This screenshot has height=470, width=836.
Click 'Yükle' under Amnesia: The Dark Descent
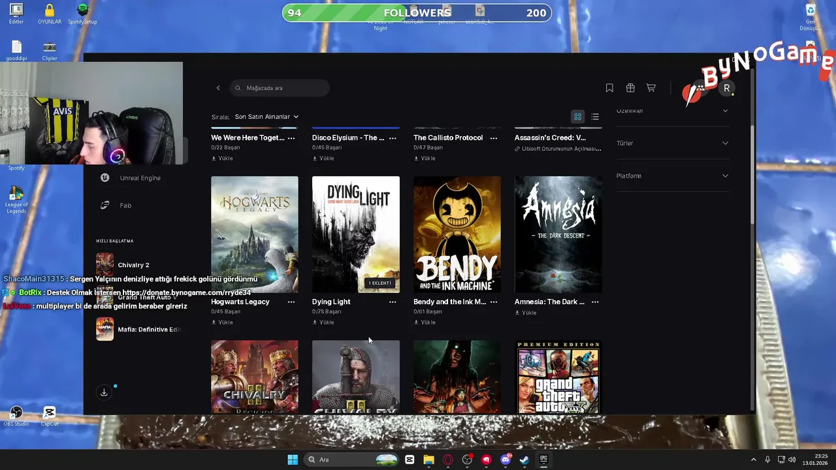tap(526, 313)
